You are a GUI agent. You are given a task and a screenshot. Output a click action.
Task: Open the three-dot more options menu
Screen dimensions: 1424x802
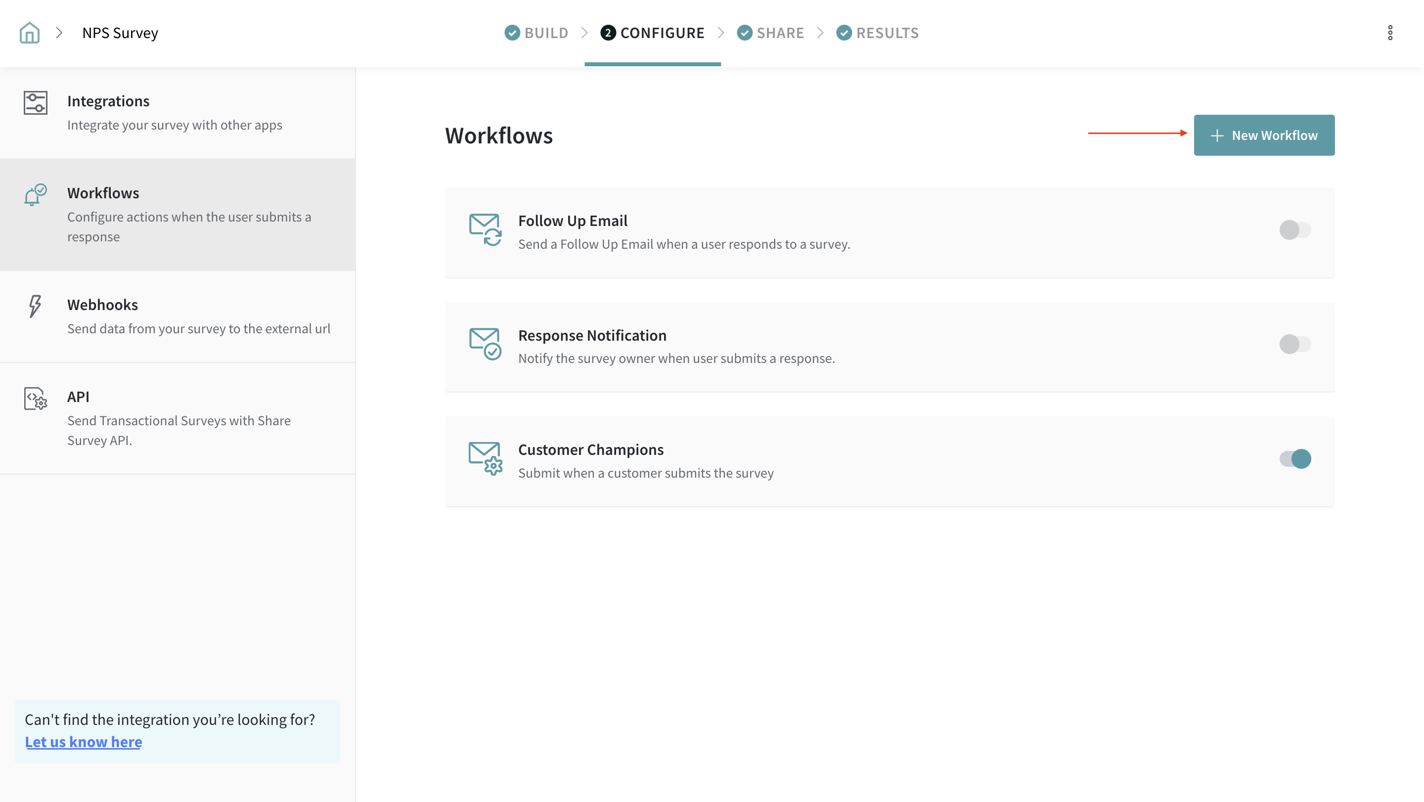(x=1390, y=33)
